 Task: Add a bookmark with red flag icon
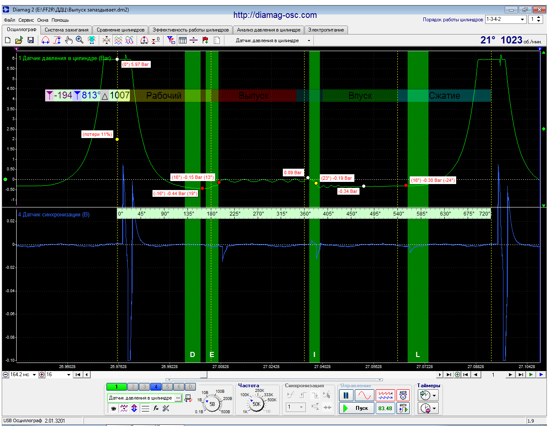[x=205, y=40]
